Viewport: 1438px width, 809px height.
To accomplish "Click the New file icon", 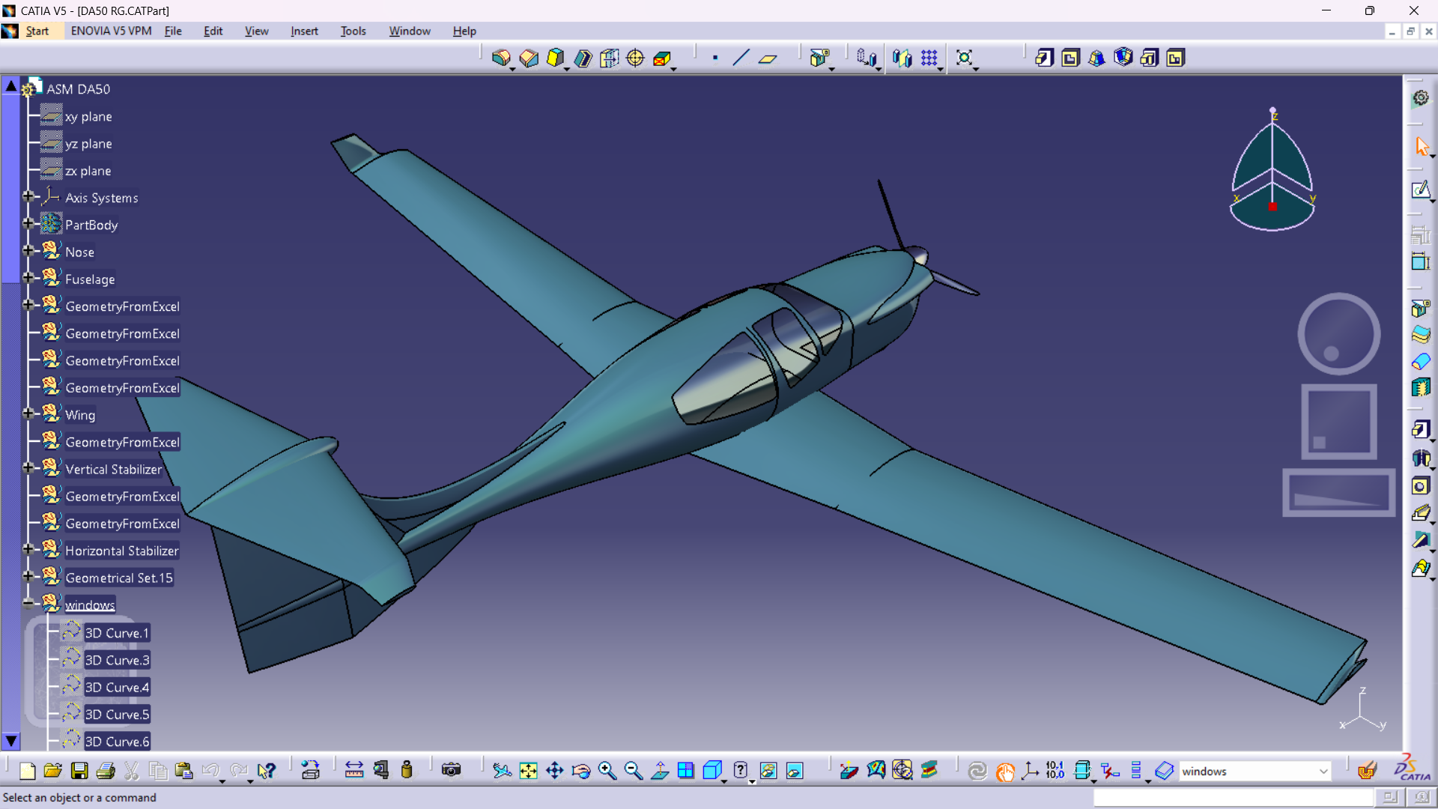I will pyautogui.click(x=27, y=771).
